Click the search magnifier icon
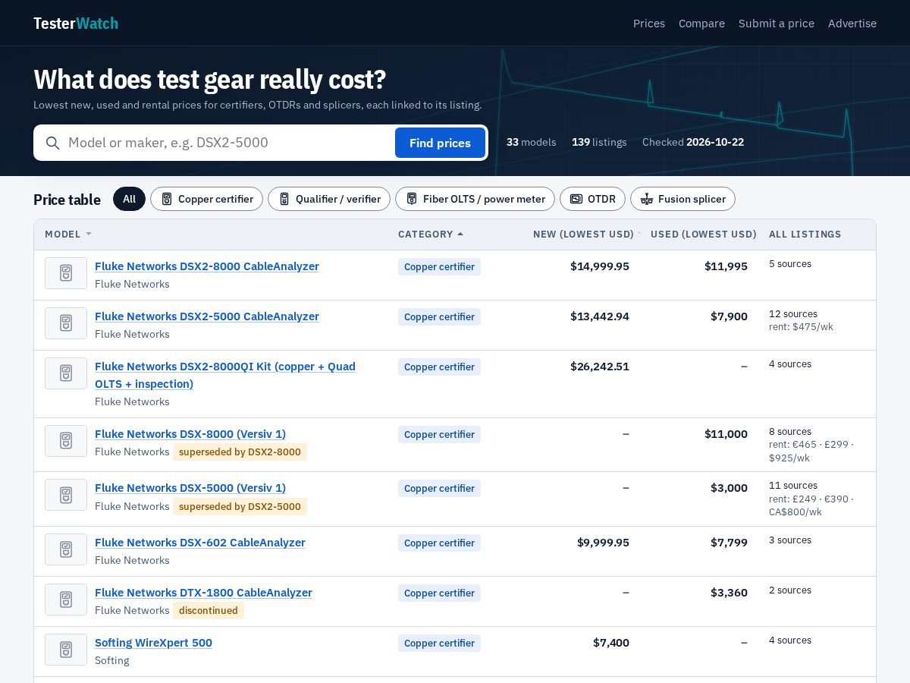Image resolution: width=910 pixels, height=683 pixels. [x=52, y=143]
